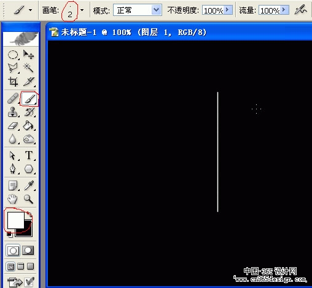Select the Eyedropper tool
Screen dimensions: 312x288
29,185
